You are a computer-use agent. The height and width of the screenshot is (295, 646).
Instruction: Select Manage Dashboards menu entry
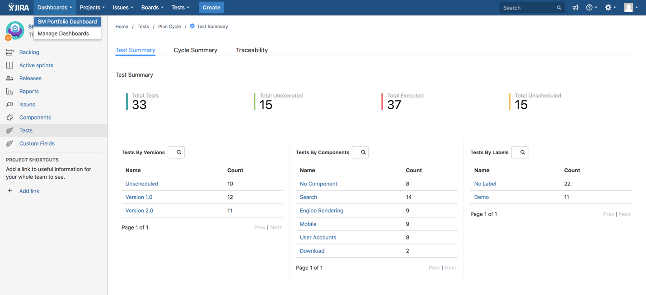63,33
